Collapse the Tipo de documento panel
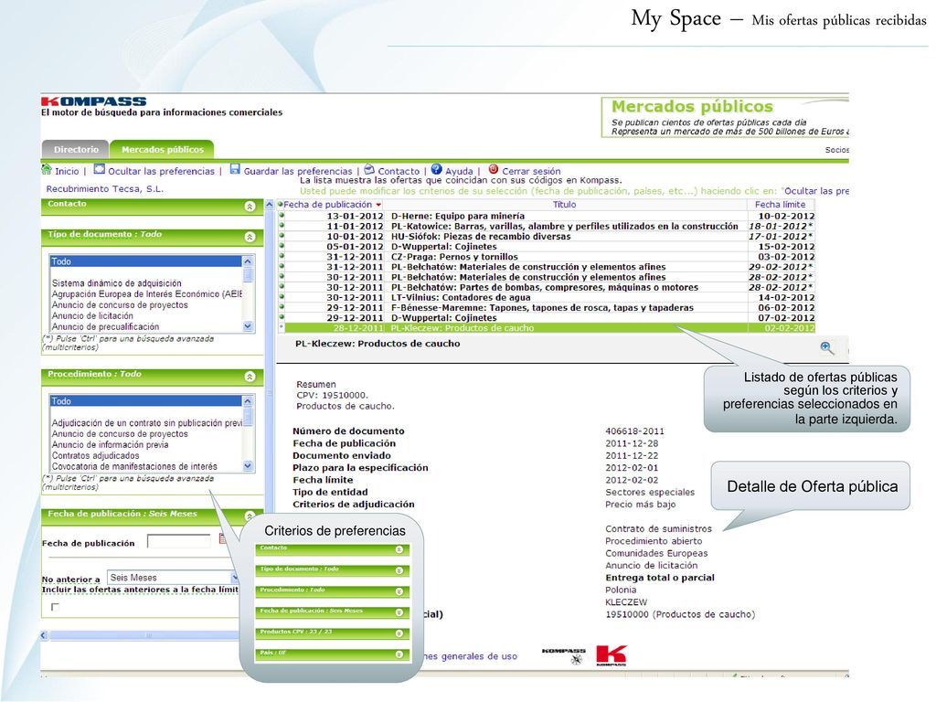 point(250,237)
